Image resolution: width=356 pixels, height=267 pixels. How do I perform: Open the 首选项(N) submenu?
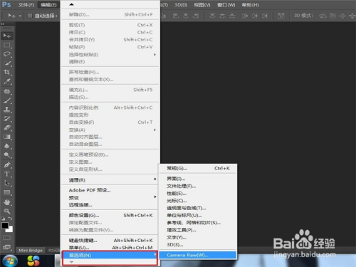point(110,255)
